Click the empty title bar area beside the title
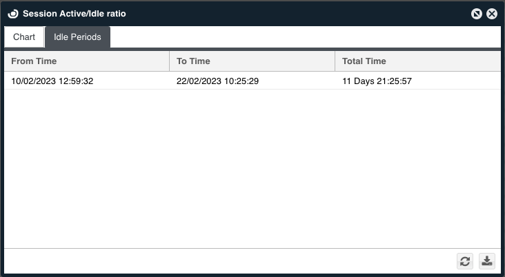This screenshot has width=505, height=277. pyautogui.click(x=297, y=14)
